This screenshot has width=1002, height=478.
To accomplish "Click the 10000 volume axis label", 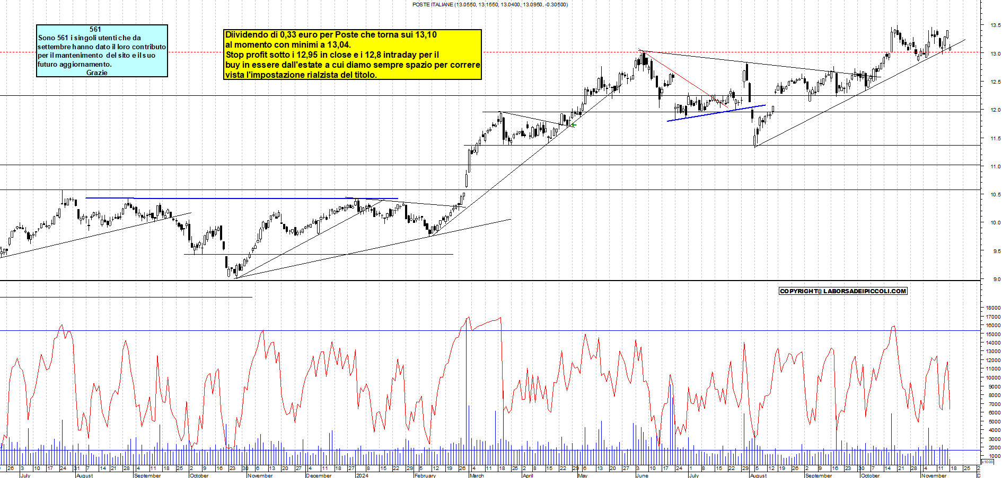I will [993, 377].
